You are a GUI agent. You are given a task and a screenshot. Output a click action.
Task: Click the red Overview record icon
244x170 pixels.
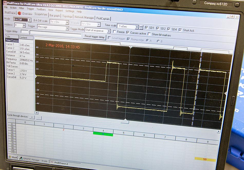tap(20, 13)
